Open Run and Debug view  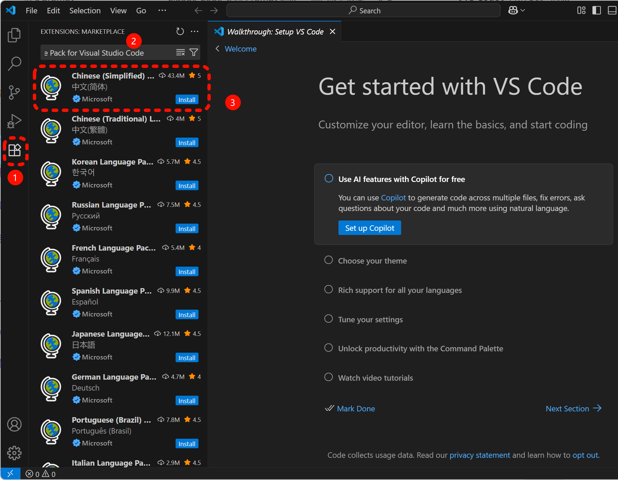tap(14, 121)
